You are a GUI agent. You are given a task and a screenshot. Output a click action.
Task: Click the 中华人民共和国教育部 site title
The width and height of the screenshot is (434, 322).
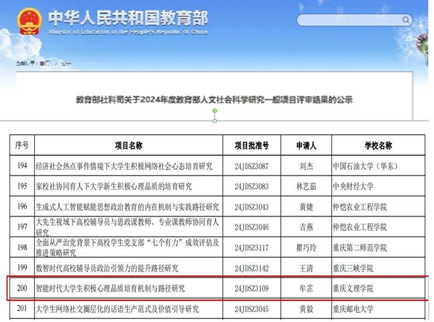(x=128, y=19)
